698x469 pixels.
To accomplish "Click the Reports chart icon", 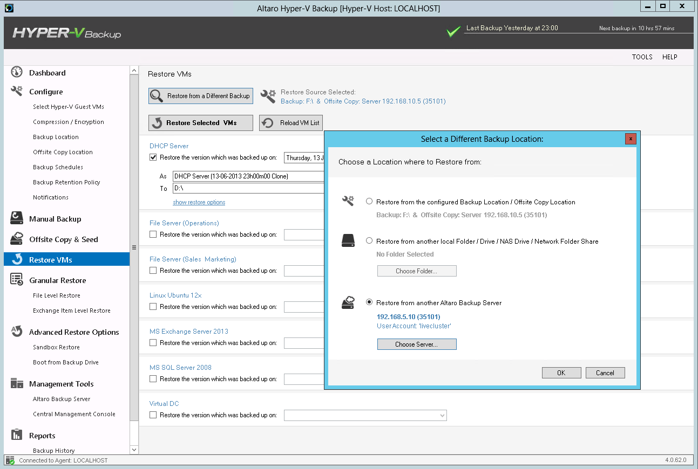I will [17, 435].
